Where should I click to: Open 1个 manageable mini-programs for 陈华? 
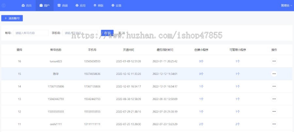(237, 74)
